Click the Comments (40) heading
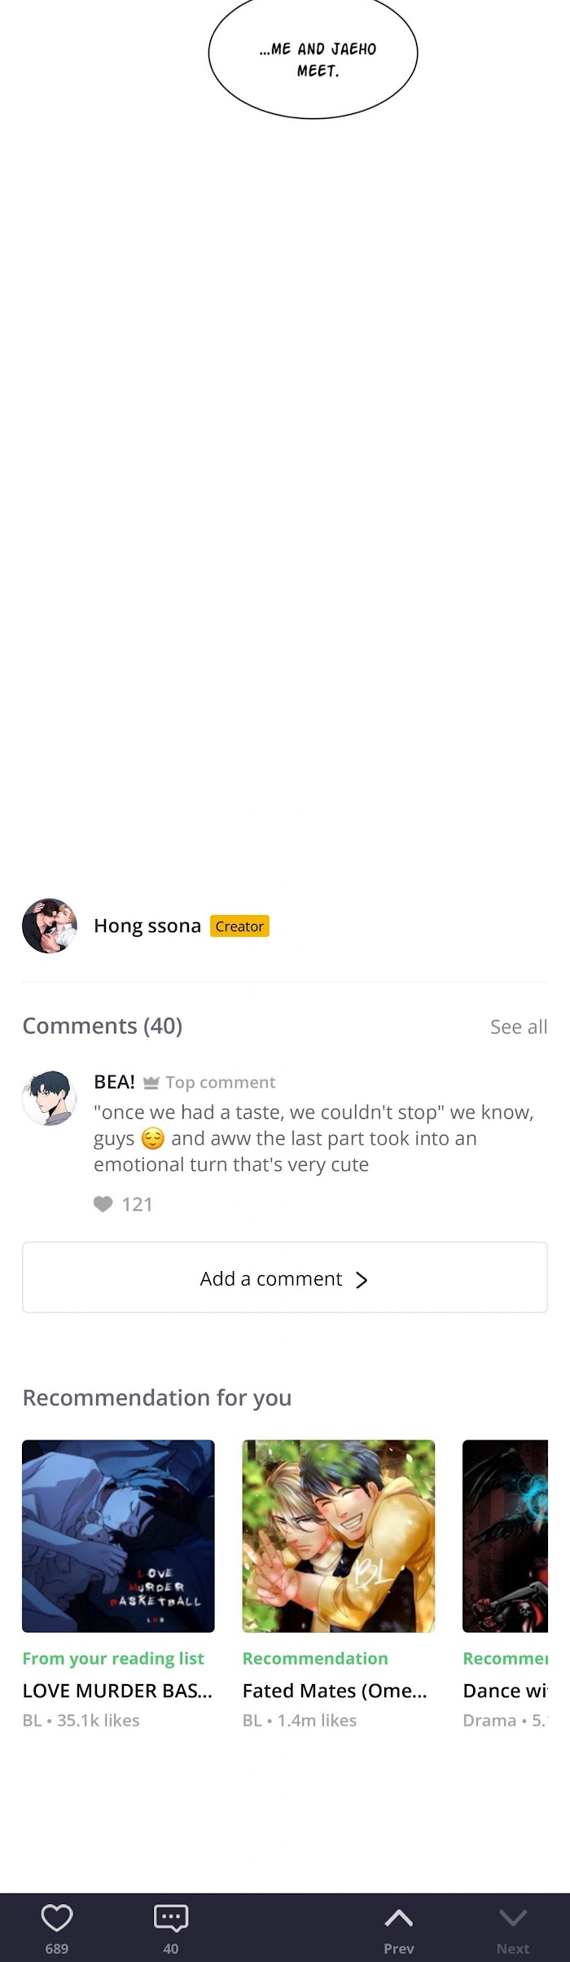Image resolution: width=570 pixels, height=1962 pixels. click(x=103, y=1026)
